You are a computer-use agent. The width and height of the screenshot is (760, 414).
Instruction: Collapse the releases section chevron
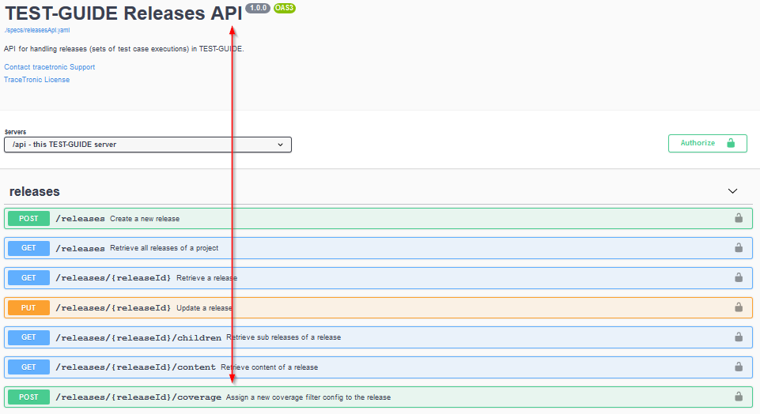pyautogui.click(x=732, y=191)
